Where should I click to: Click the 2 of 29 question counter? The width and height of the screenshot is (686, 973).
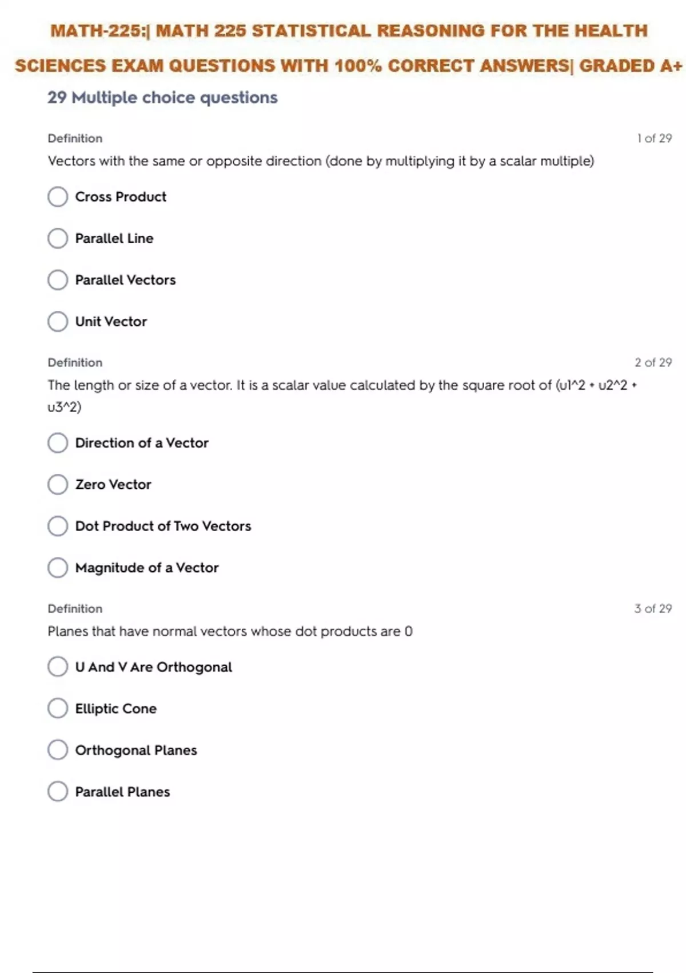653,363
